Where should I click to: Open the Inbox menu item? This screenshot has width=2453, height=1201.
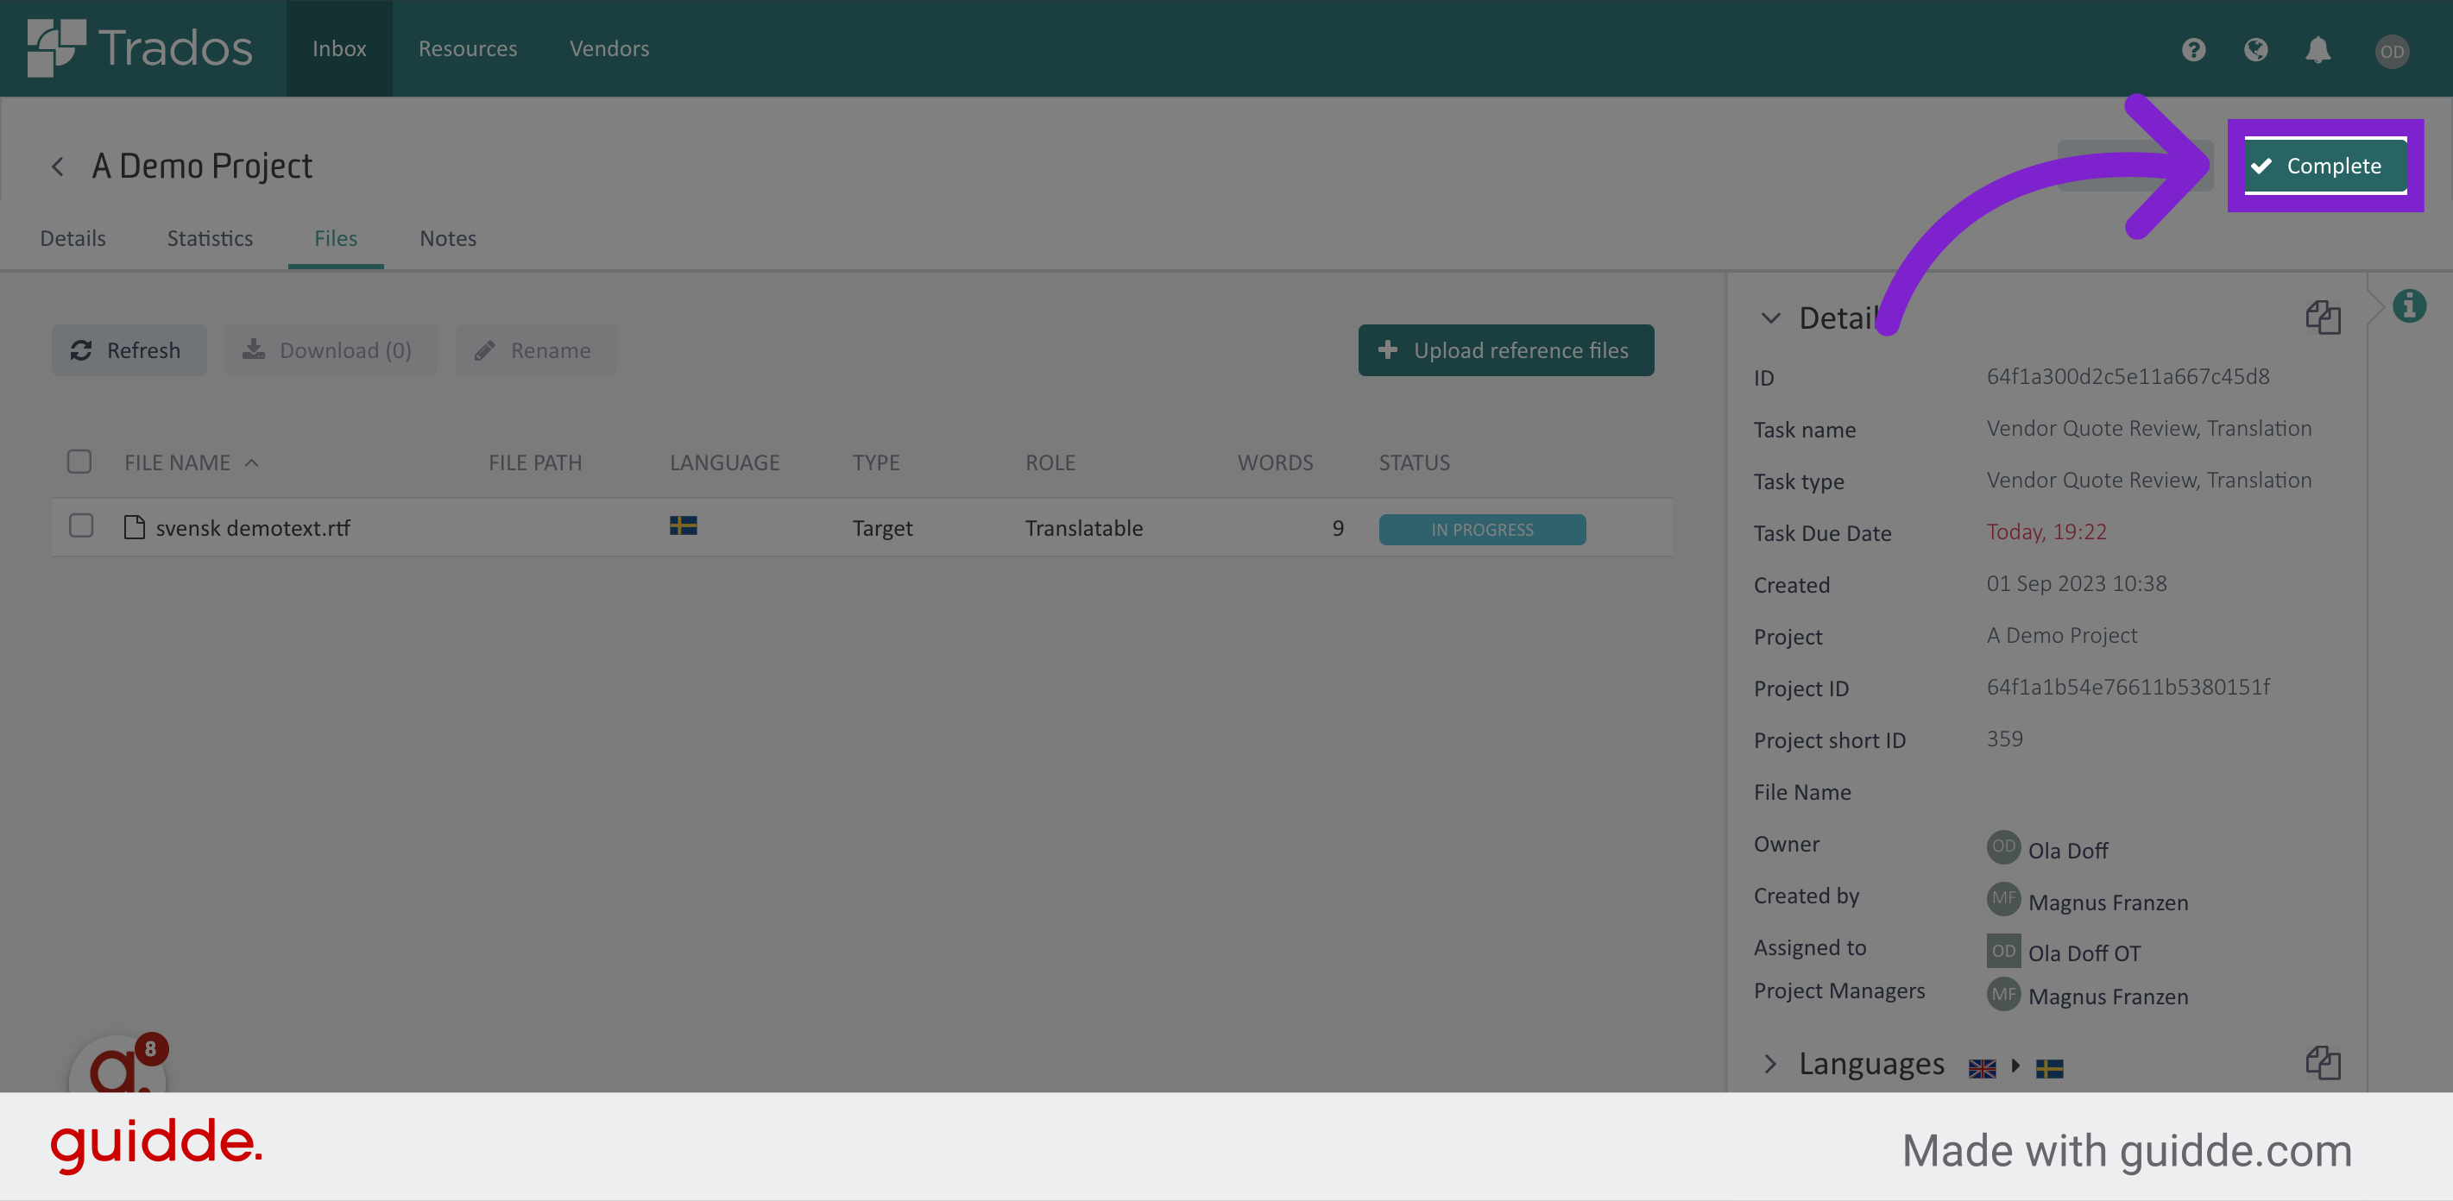[339, 48]
